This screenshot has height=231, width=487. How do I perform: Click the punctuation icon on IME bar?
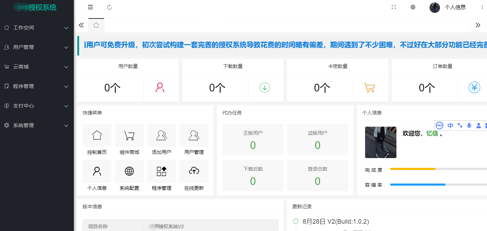coord(460,126)
